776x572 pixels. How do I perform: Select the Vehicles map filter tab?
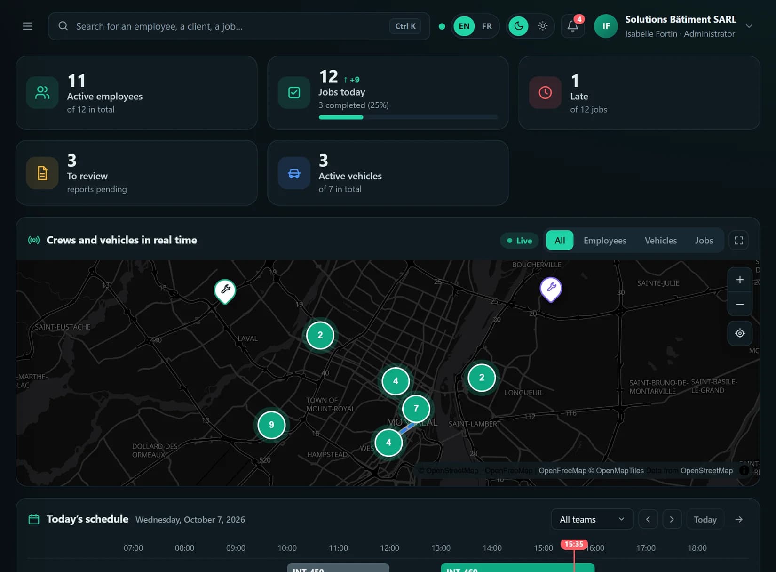(x=661, y=241)
